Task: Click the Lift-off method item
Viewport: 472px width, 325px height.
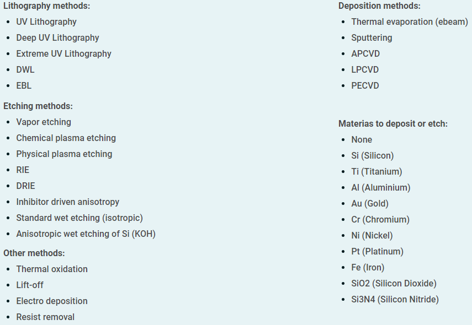Action: 30,285
